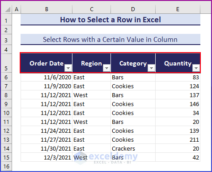Select the quantity 20 in row 11

pos(178,122)
